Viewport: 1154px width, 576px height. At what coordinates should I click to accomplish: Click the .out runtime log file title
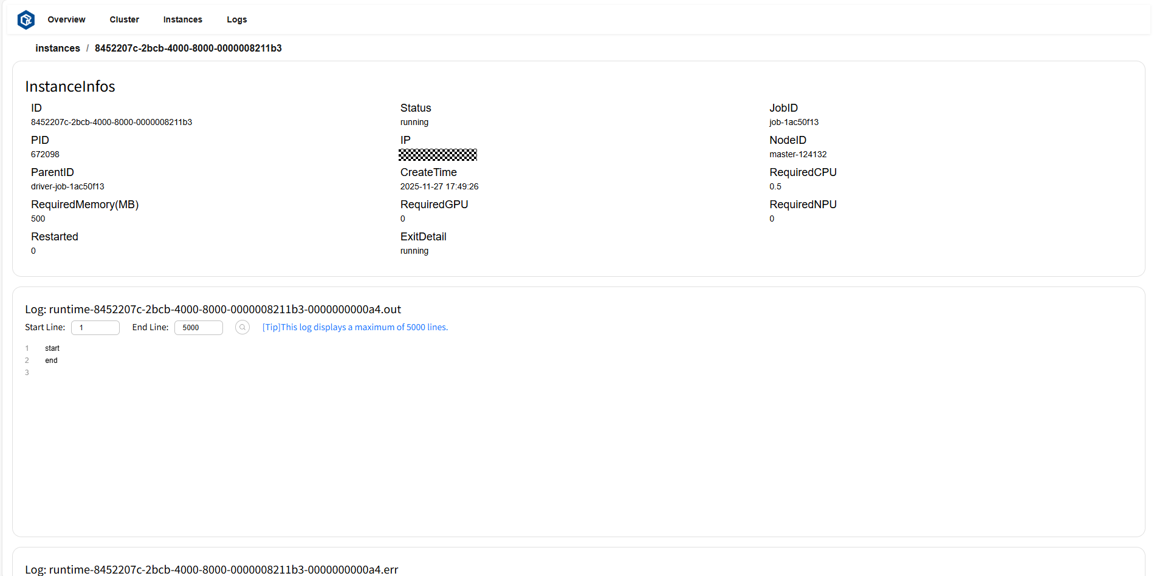(213, 310)
